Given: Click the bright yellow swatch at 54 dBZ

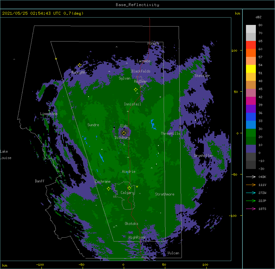Looking at the screenshot, I should 251,69.
